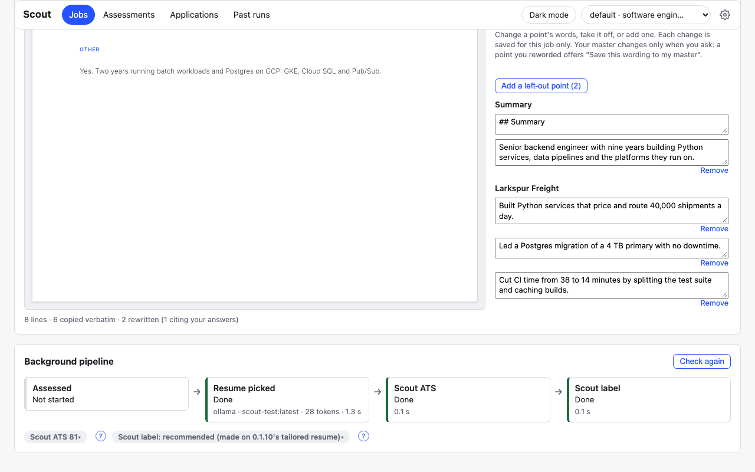This screenshot has width=755, height=472.
Task: Edit the Led a Postgres migration textarea
Action: (612, 248)
